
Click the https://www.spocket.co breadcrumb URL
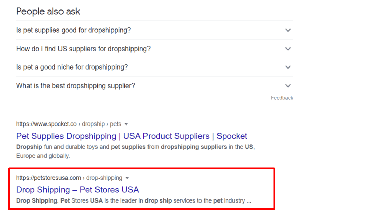click(x=46, y=124)
